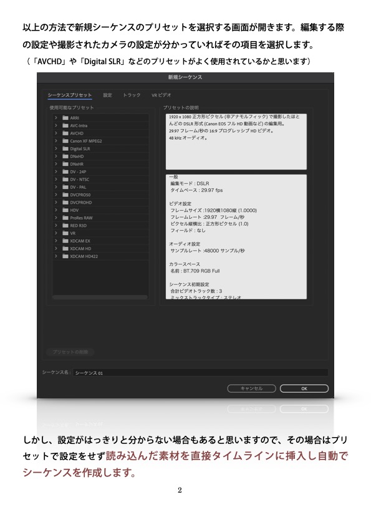Select the HDV preset label

point(74,210)
